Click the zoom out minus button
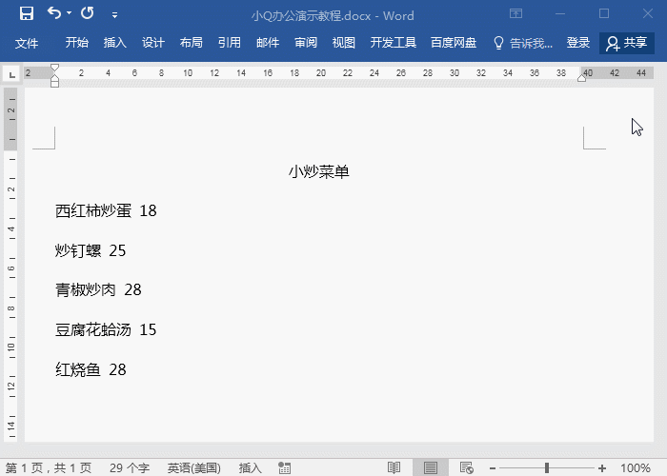This screenshot has width=667, height=476. 493,468
